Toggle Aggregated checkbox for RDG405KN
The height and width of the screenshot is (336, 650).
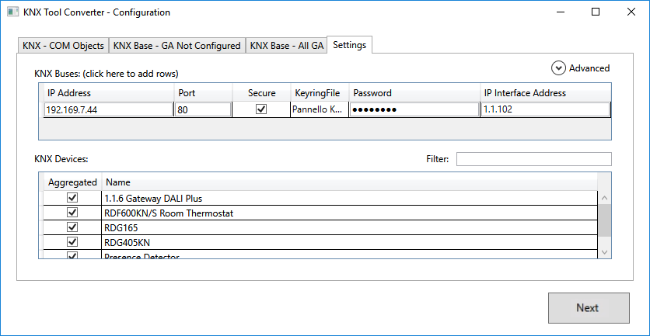[72, 242]
